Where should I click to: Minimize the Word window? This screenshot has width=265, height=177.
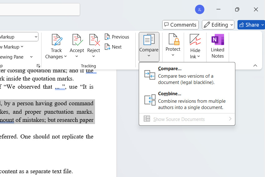coord(218,9)
